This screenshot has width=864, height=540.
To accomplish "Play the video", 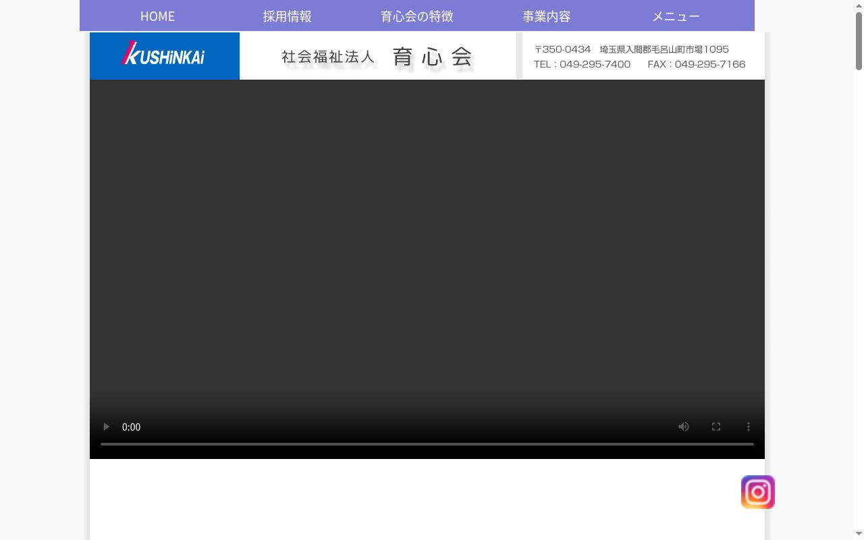I will click(106, 427).
